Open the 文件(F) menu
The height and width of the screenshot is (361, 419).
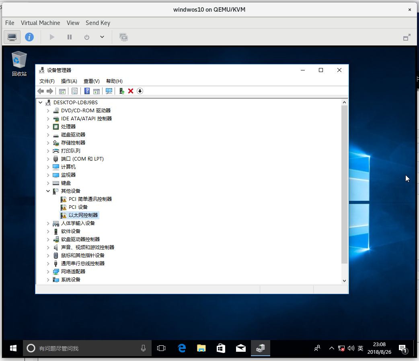coord(47,81)
